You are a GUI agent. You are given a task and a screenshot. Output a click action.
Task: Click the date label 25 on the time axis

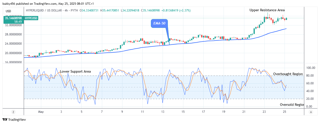(284, 112)
